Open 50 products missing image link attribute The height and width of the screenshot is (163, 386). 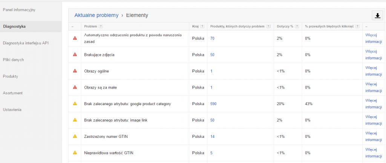[x=212, y=120]
